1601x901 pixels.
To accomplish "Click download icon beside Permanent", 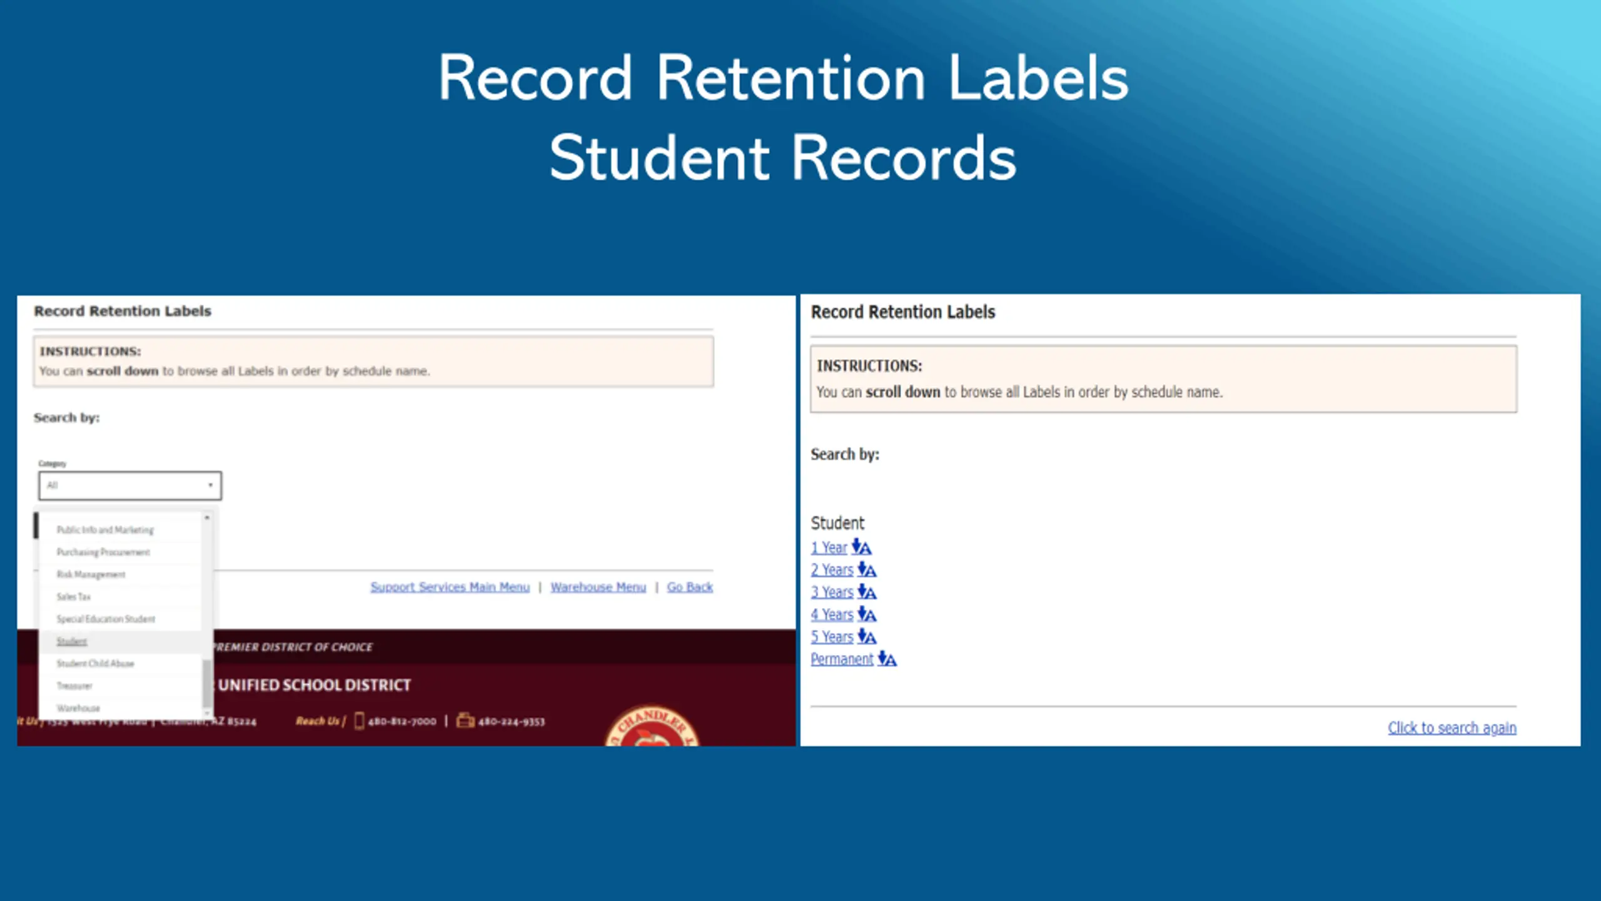I will tap(887, 659).
